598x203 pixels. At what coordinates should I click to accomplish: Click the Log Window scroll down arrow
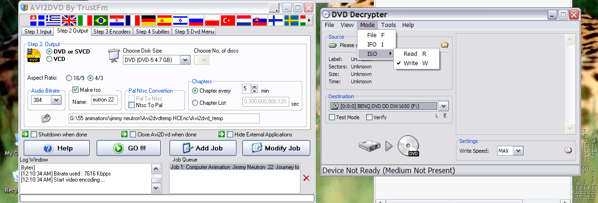click(157, 188)
